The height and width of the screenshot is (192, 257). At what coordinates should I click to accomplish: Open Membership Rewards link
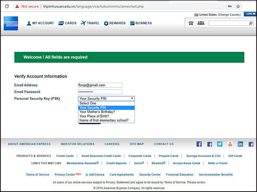[83, 163]
